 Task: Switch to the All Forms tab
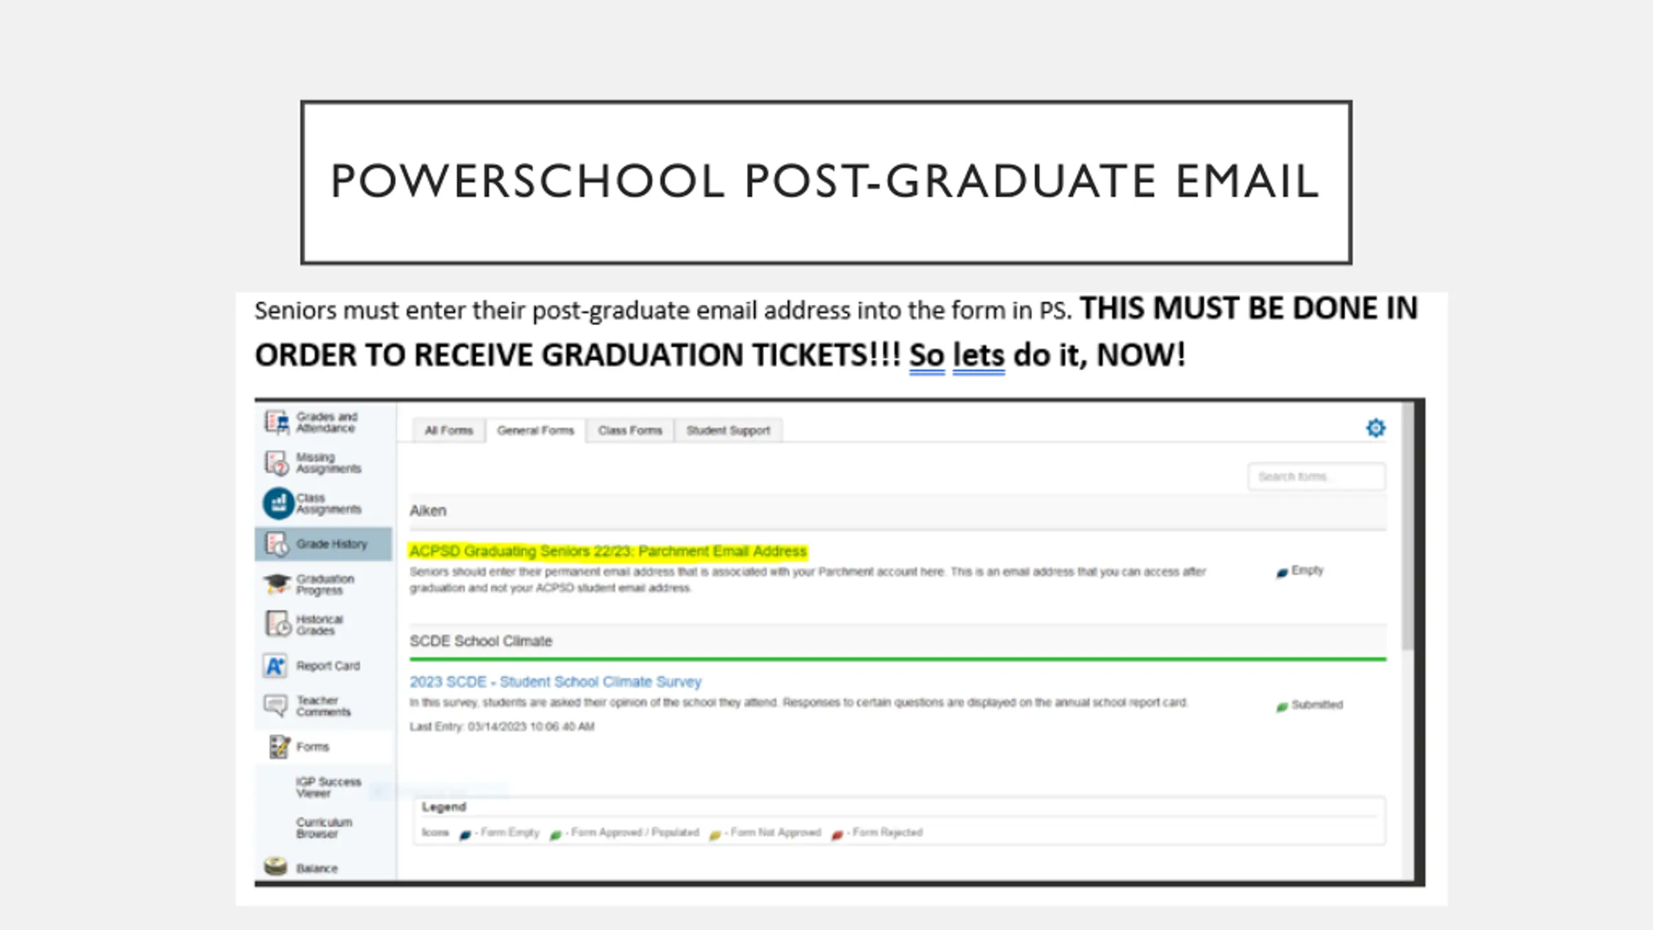tap(449, 431)
